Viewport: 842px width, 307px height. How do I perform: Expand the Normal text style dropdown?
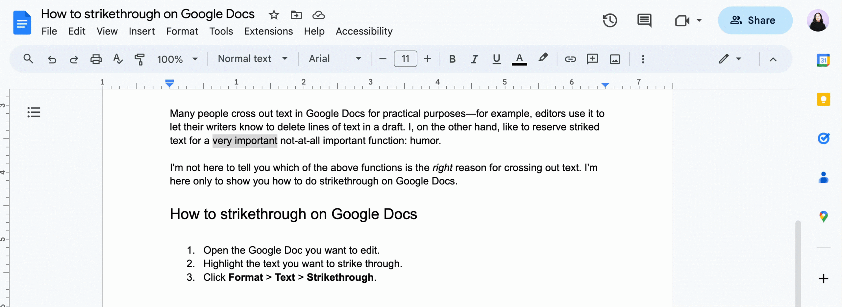pos(252,59)
